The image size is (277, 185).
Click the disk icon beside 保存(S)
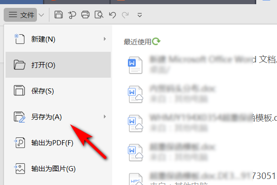coord(19,91)
